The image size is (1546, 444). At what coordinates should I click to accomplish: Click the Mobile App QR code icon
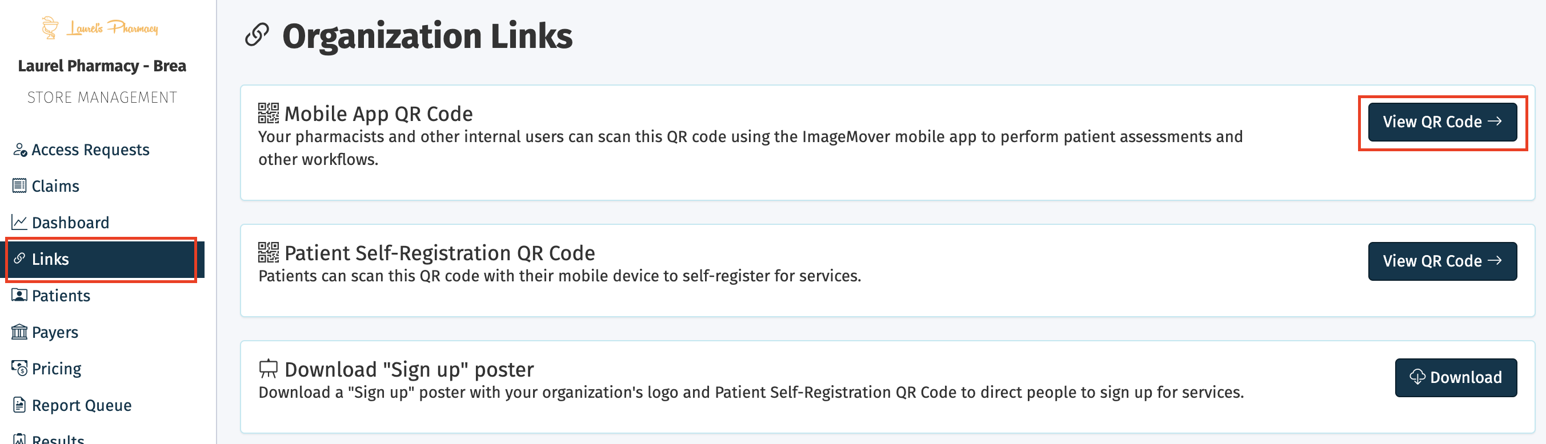pyautogui.click(x=269, y=113)
